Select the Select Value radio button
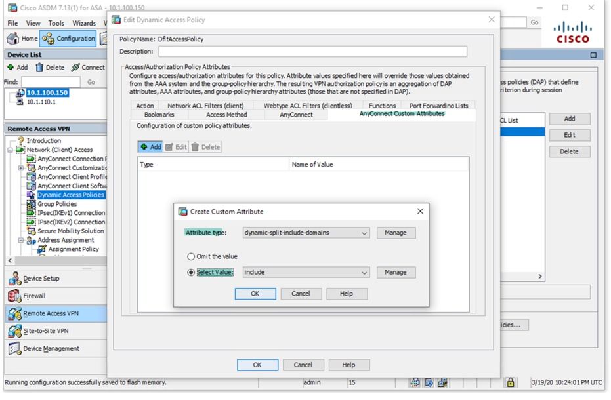This screenshot has height=400, width=611. (x=191, y=273)
